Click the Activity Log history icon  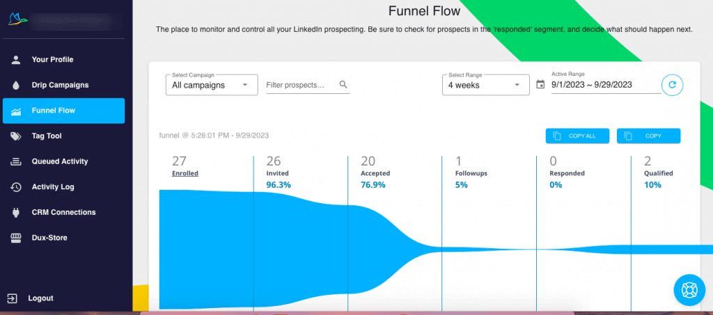[x=15, y=187]
